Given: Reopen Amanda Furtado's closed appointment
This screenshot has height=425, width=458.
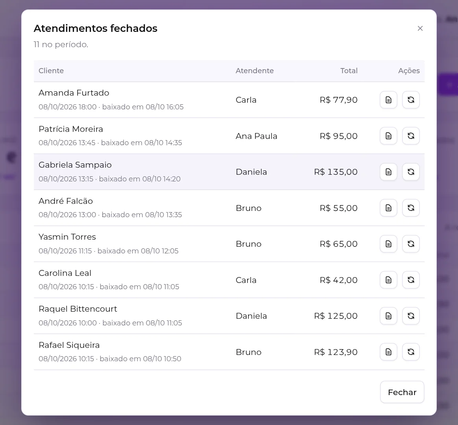Looking at the screenshot, I should coord(411,100).
